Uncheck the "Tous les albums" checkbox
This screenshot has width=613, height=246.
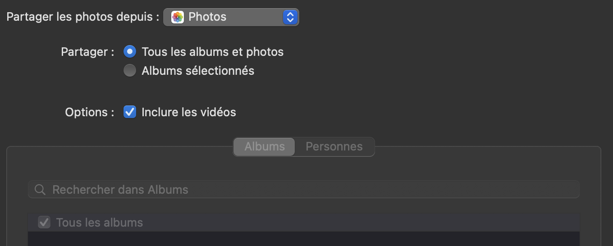click(44, 222)
